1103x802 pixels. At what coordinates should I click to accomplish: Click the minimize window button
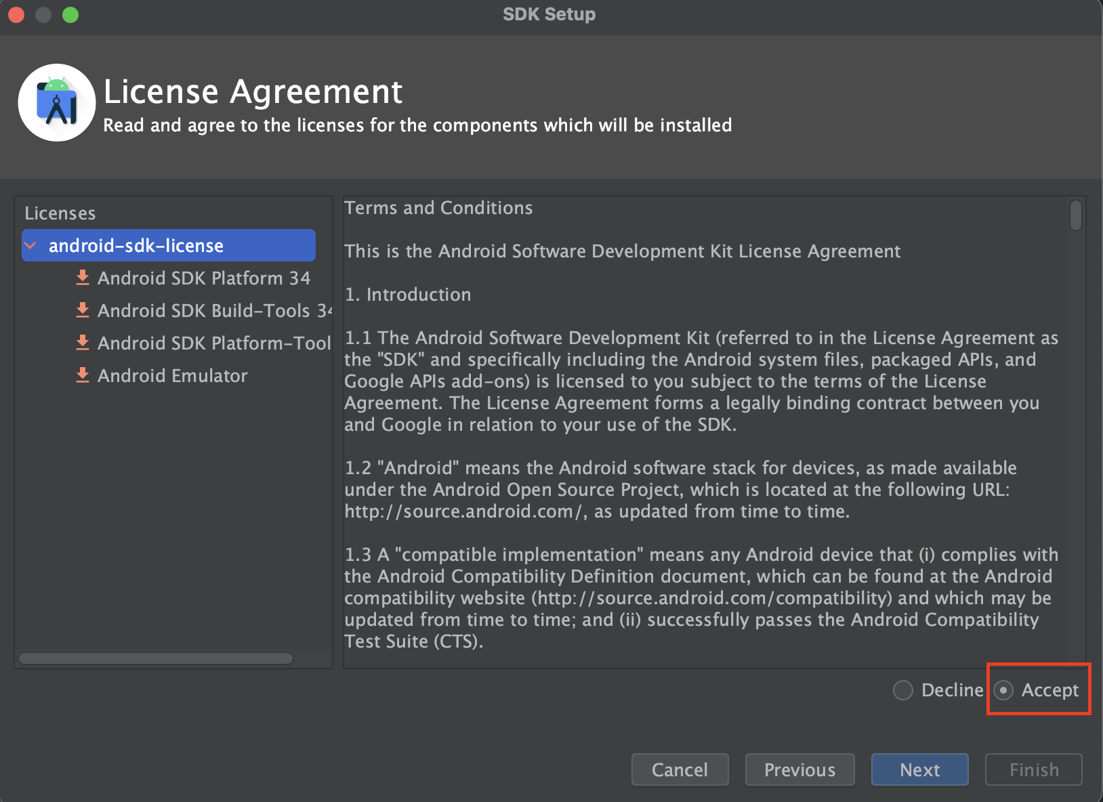(43, 15)
